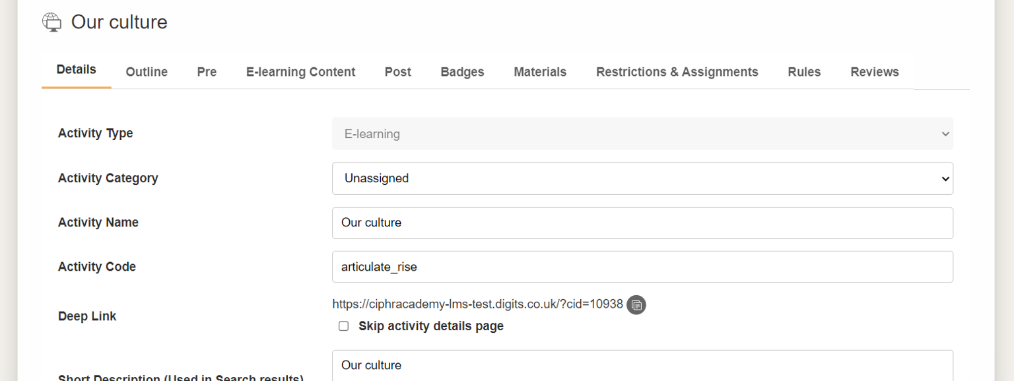Open the Badges tab
Screen dimensions: 1014x381
[x=462, y=72]
